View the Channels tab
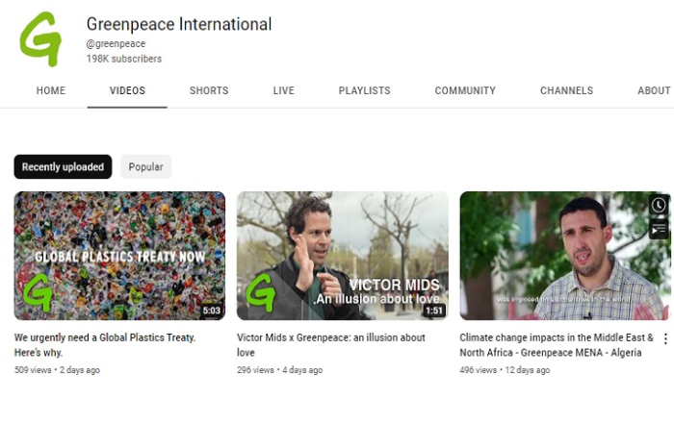This screenshot has width=674, height=424. 566,90
